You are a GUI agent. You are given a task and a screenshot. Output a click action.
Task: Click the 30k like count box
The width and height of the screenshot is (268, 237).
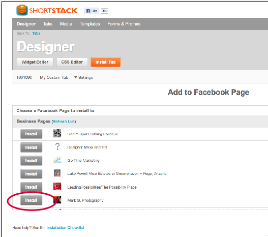pos(105,11)
